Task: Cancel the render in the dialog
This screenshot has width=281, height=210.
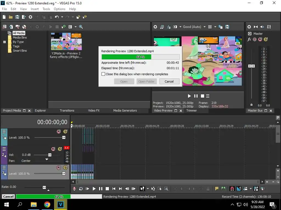Action: (169, 81)
